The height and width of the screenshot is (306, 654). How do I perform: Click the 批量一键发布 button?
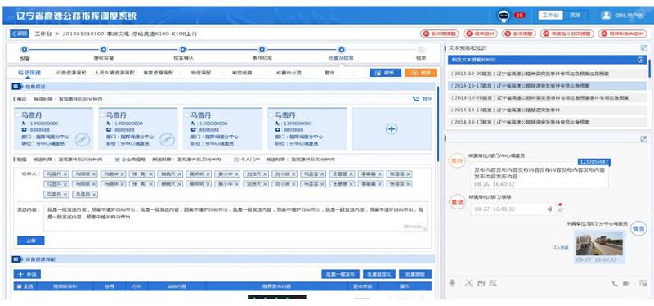(340, 274)
